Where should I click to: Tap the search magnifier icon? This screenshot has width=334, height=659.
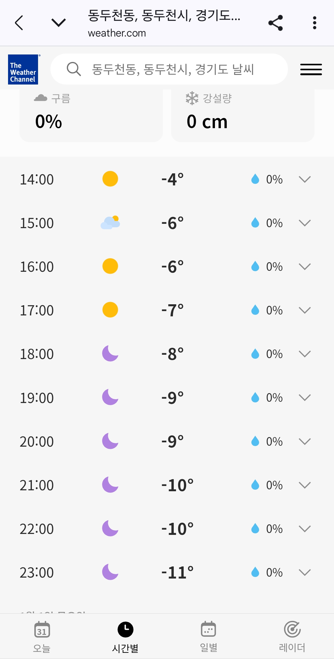[x=74, y=69]
